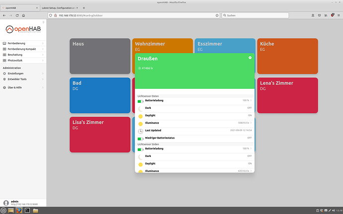The image size is (343, 214).
Task: Click the tracking protection shield in the address bar
Action: click(51, 15)
